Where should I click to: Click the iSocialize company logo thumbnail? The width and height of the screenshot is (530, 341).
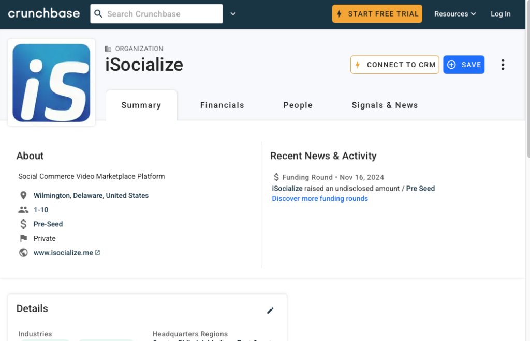(51, 83)
